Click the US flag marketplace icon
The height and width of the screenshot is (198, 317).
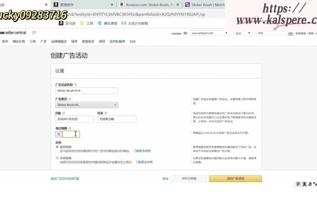point(185,33)
